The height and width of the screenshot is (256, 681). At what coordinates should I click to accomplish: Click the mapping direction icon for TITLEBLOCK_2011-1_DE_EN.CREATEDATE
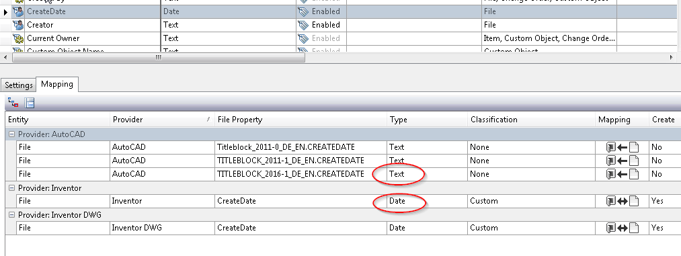click(623, 161)
